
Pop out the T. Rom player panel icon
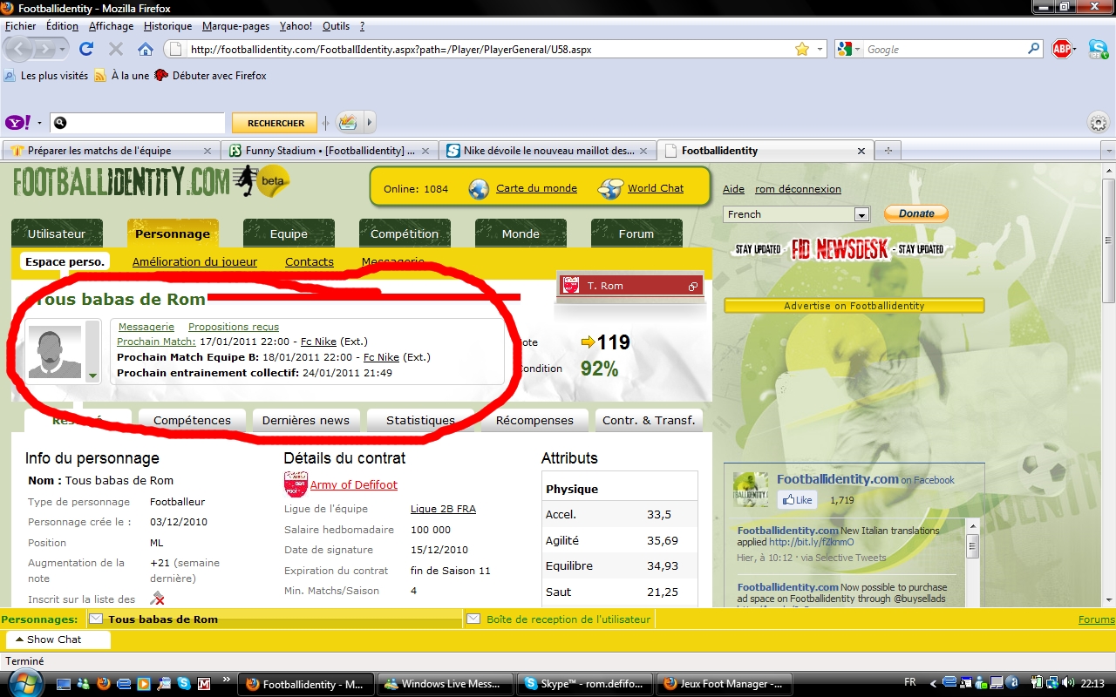coord(693,286)
